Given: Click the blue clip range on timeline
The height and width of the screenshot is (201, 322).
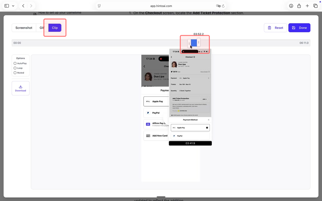Looking at the screenshot, I should coord(194,43).
